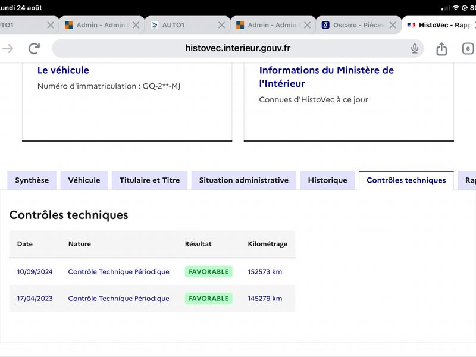Close the second Admin - Admin tab
The image size is (476, 357).
pos(307,25)
